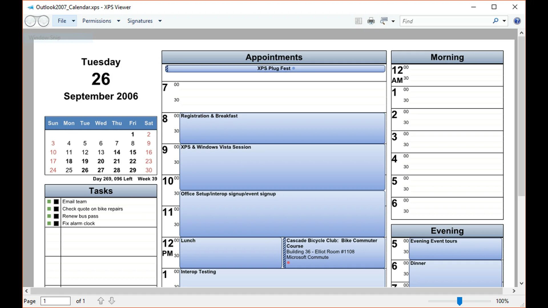
Task: Click the back navigation arrow button
Action: [30, 21]
